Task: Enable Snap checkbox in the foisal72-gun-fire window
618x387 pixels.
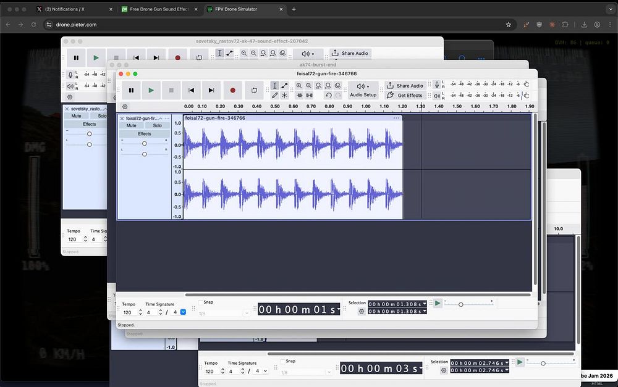Action: click(201, 302)
